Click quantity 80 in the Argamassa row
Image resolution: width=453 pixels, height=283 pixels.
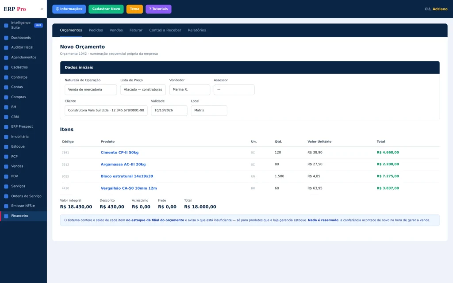coord(277,164)
